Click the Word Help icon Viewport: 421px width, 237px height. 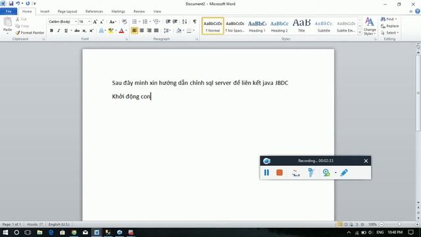pos(418,11)
